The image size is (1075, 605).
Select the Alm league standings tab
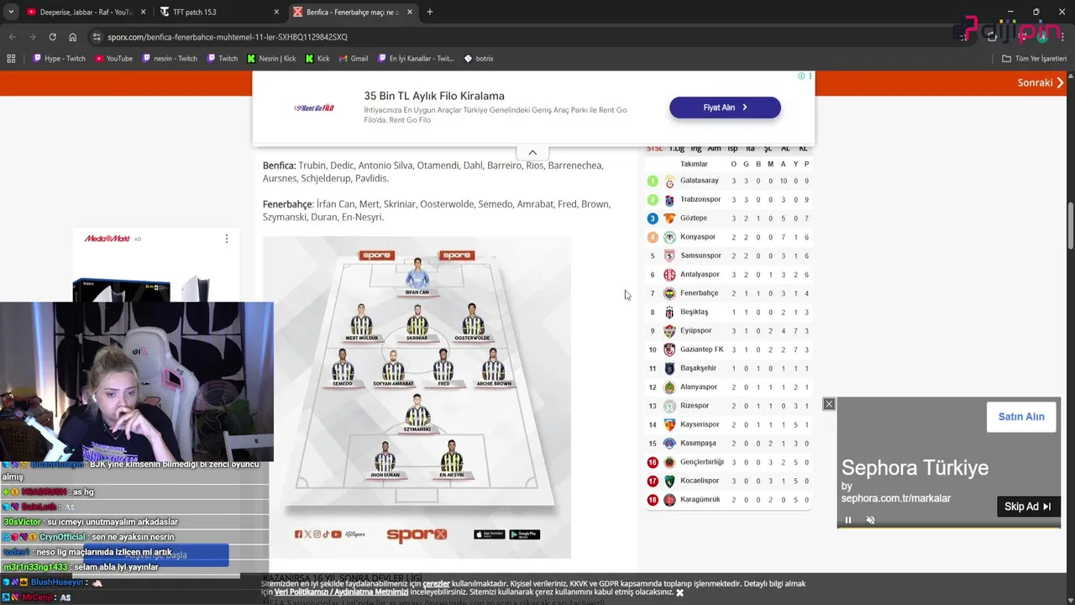coord(714,148)
